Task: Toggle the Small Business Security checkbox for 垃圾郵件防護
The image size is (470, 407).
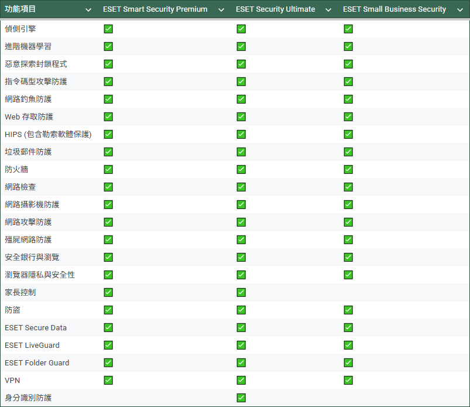Action: tap(348, 152)
